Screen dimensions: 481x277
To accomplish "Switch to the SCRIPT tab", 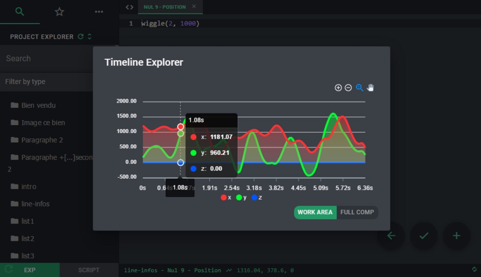I will click(89, 270).
